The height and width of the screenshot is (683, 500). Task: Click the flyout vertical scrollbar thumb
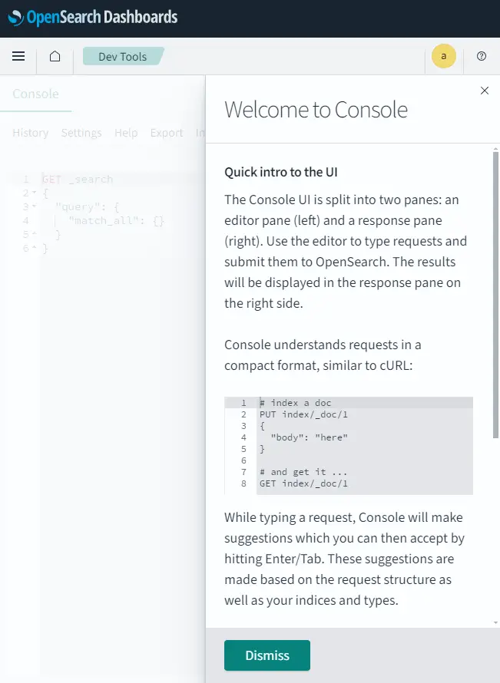tap(495, 295)
